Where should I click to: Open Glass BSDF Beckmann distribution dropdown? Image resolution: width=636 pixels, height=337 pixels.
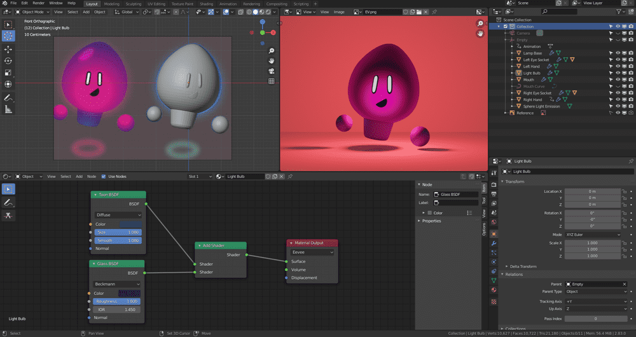[117, 284]
